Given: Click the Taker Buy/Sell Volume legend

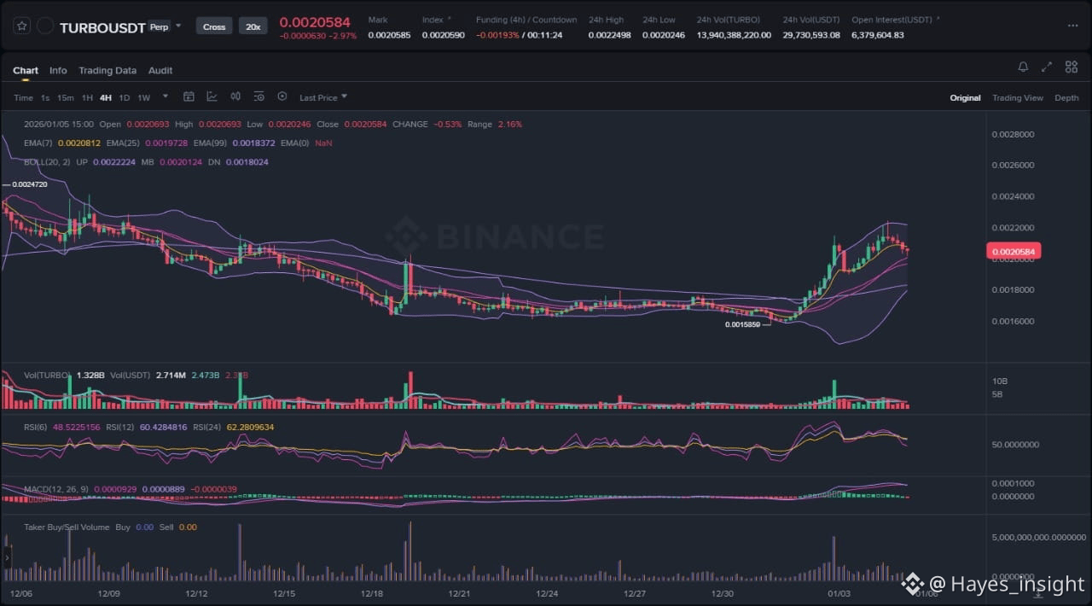Looking at the screenshot, I should click(x=67, y=527).
